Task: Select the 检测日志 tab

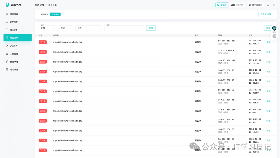Action: [x=55, y=15]
